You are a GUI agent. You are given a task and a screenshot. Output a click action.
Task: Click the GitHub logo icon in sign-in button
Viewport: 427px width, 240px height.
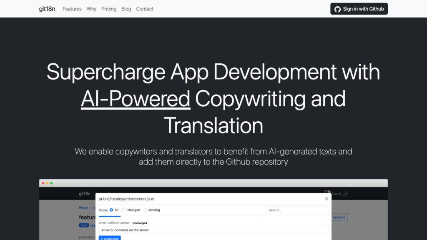(337, 9)
